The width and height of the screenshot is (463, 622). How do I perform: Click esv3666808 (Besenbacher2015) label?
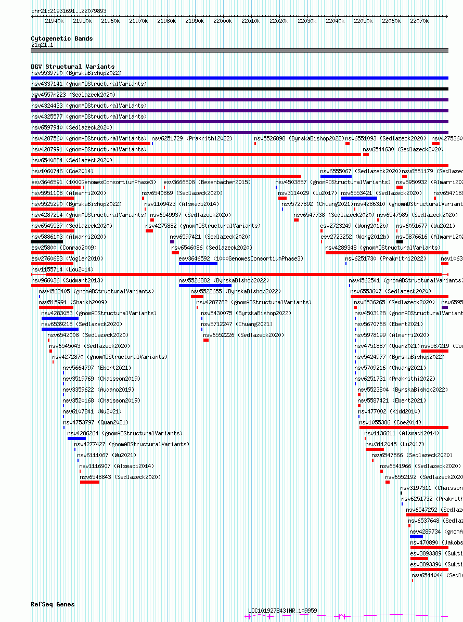coord(207,182)
